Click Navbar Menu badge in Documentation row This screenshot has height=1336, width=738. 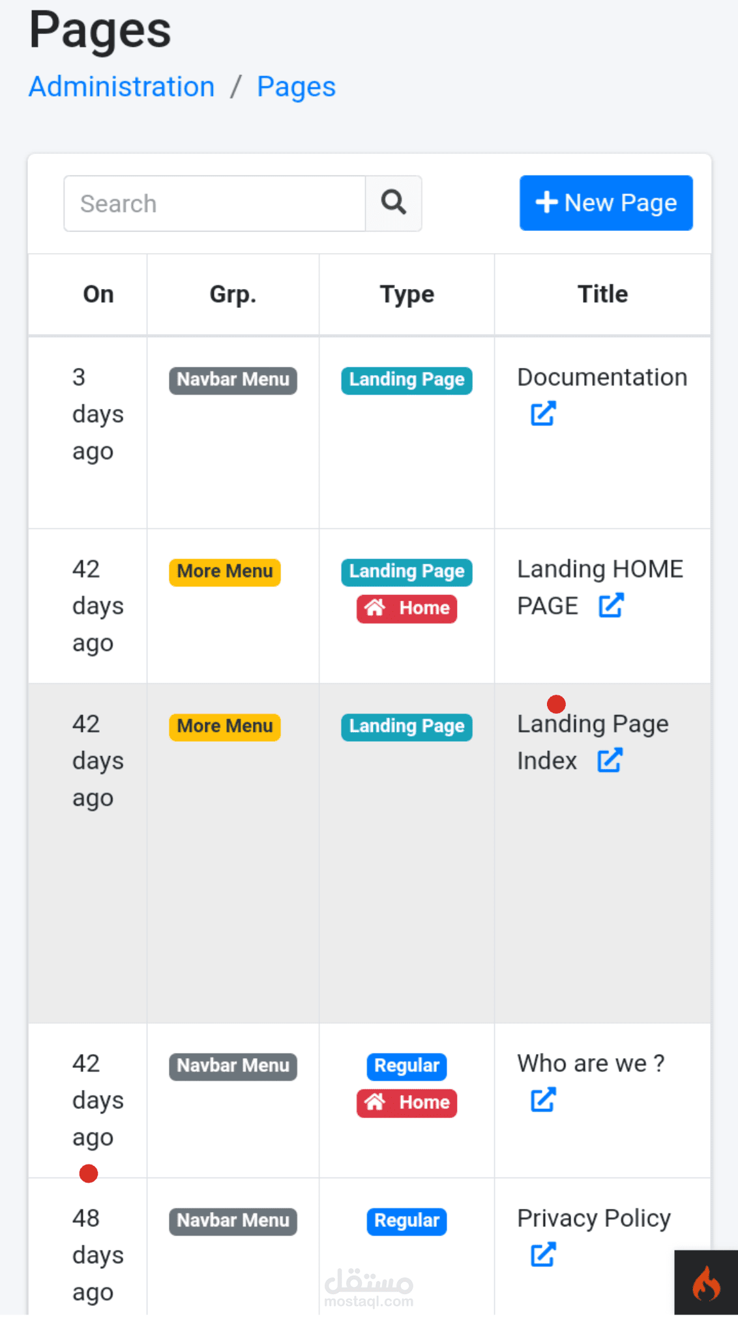click(x=233, y=380)
